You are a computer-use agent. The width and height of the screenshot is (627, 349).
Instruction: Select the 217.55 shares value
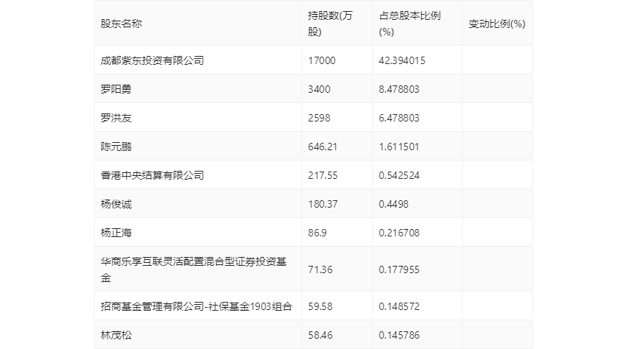tap(322, 175)
